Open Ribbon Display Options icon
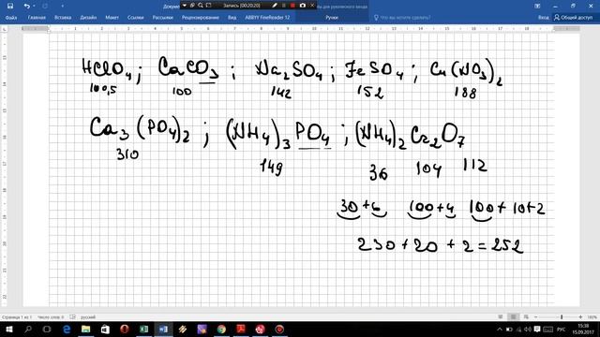The width and height of the screenshot is (600, 337). coord(537,7)
